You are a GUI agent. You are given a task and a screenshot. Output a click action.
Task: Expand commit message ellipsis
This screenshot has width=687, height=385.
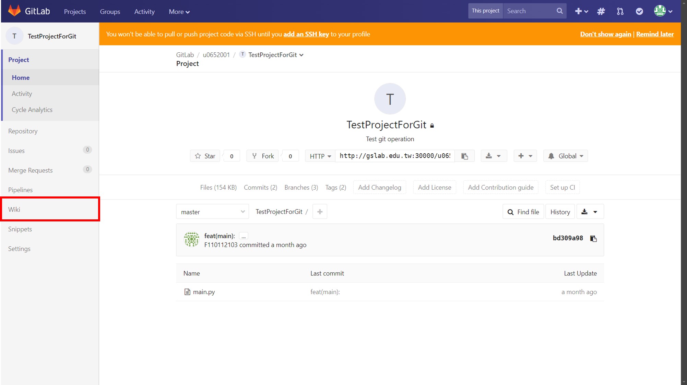click(244, 236)
